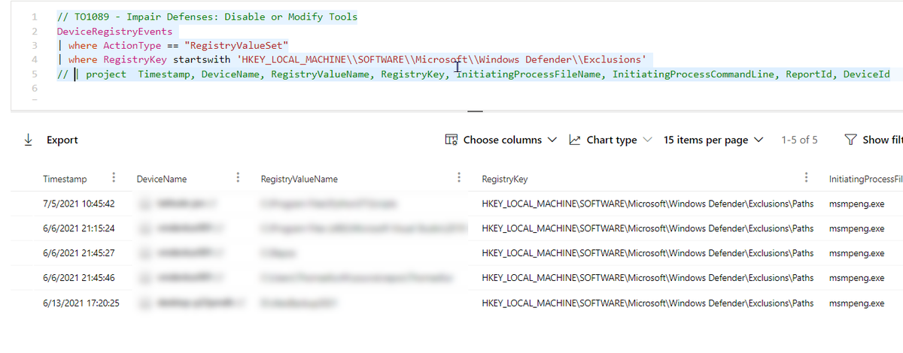
Task: Click the T01089 comment line in the query
Action: (x=207, y=17)
